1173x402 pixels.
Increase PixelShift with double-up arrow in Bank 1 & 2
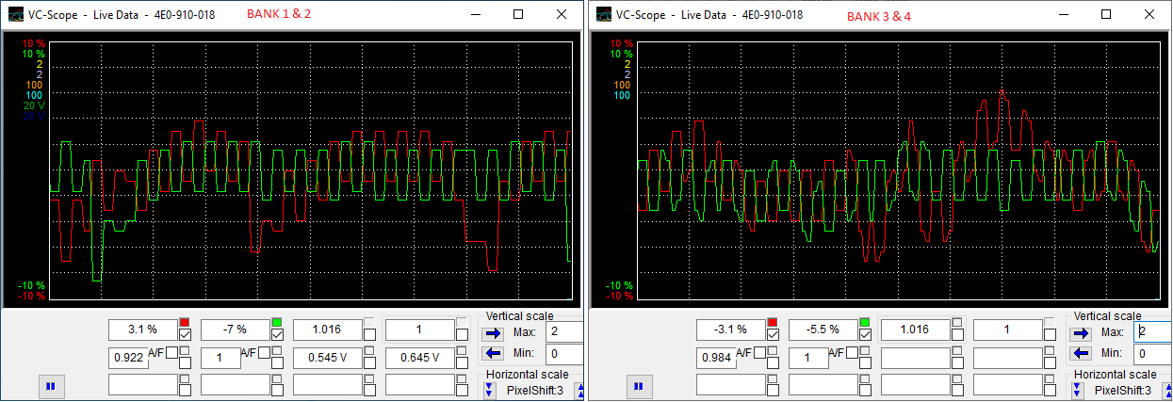[x=580, y=390]
